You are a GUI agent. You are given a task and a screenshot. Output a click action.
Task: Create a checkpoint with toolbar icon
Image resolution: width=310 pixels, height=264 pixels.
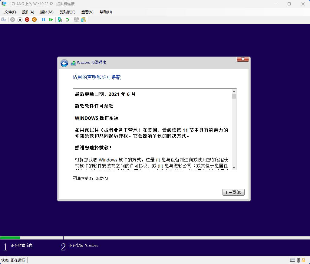60,20
